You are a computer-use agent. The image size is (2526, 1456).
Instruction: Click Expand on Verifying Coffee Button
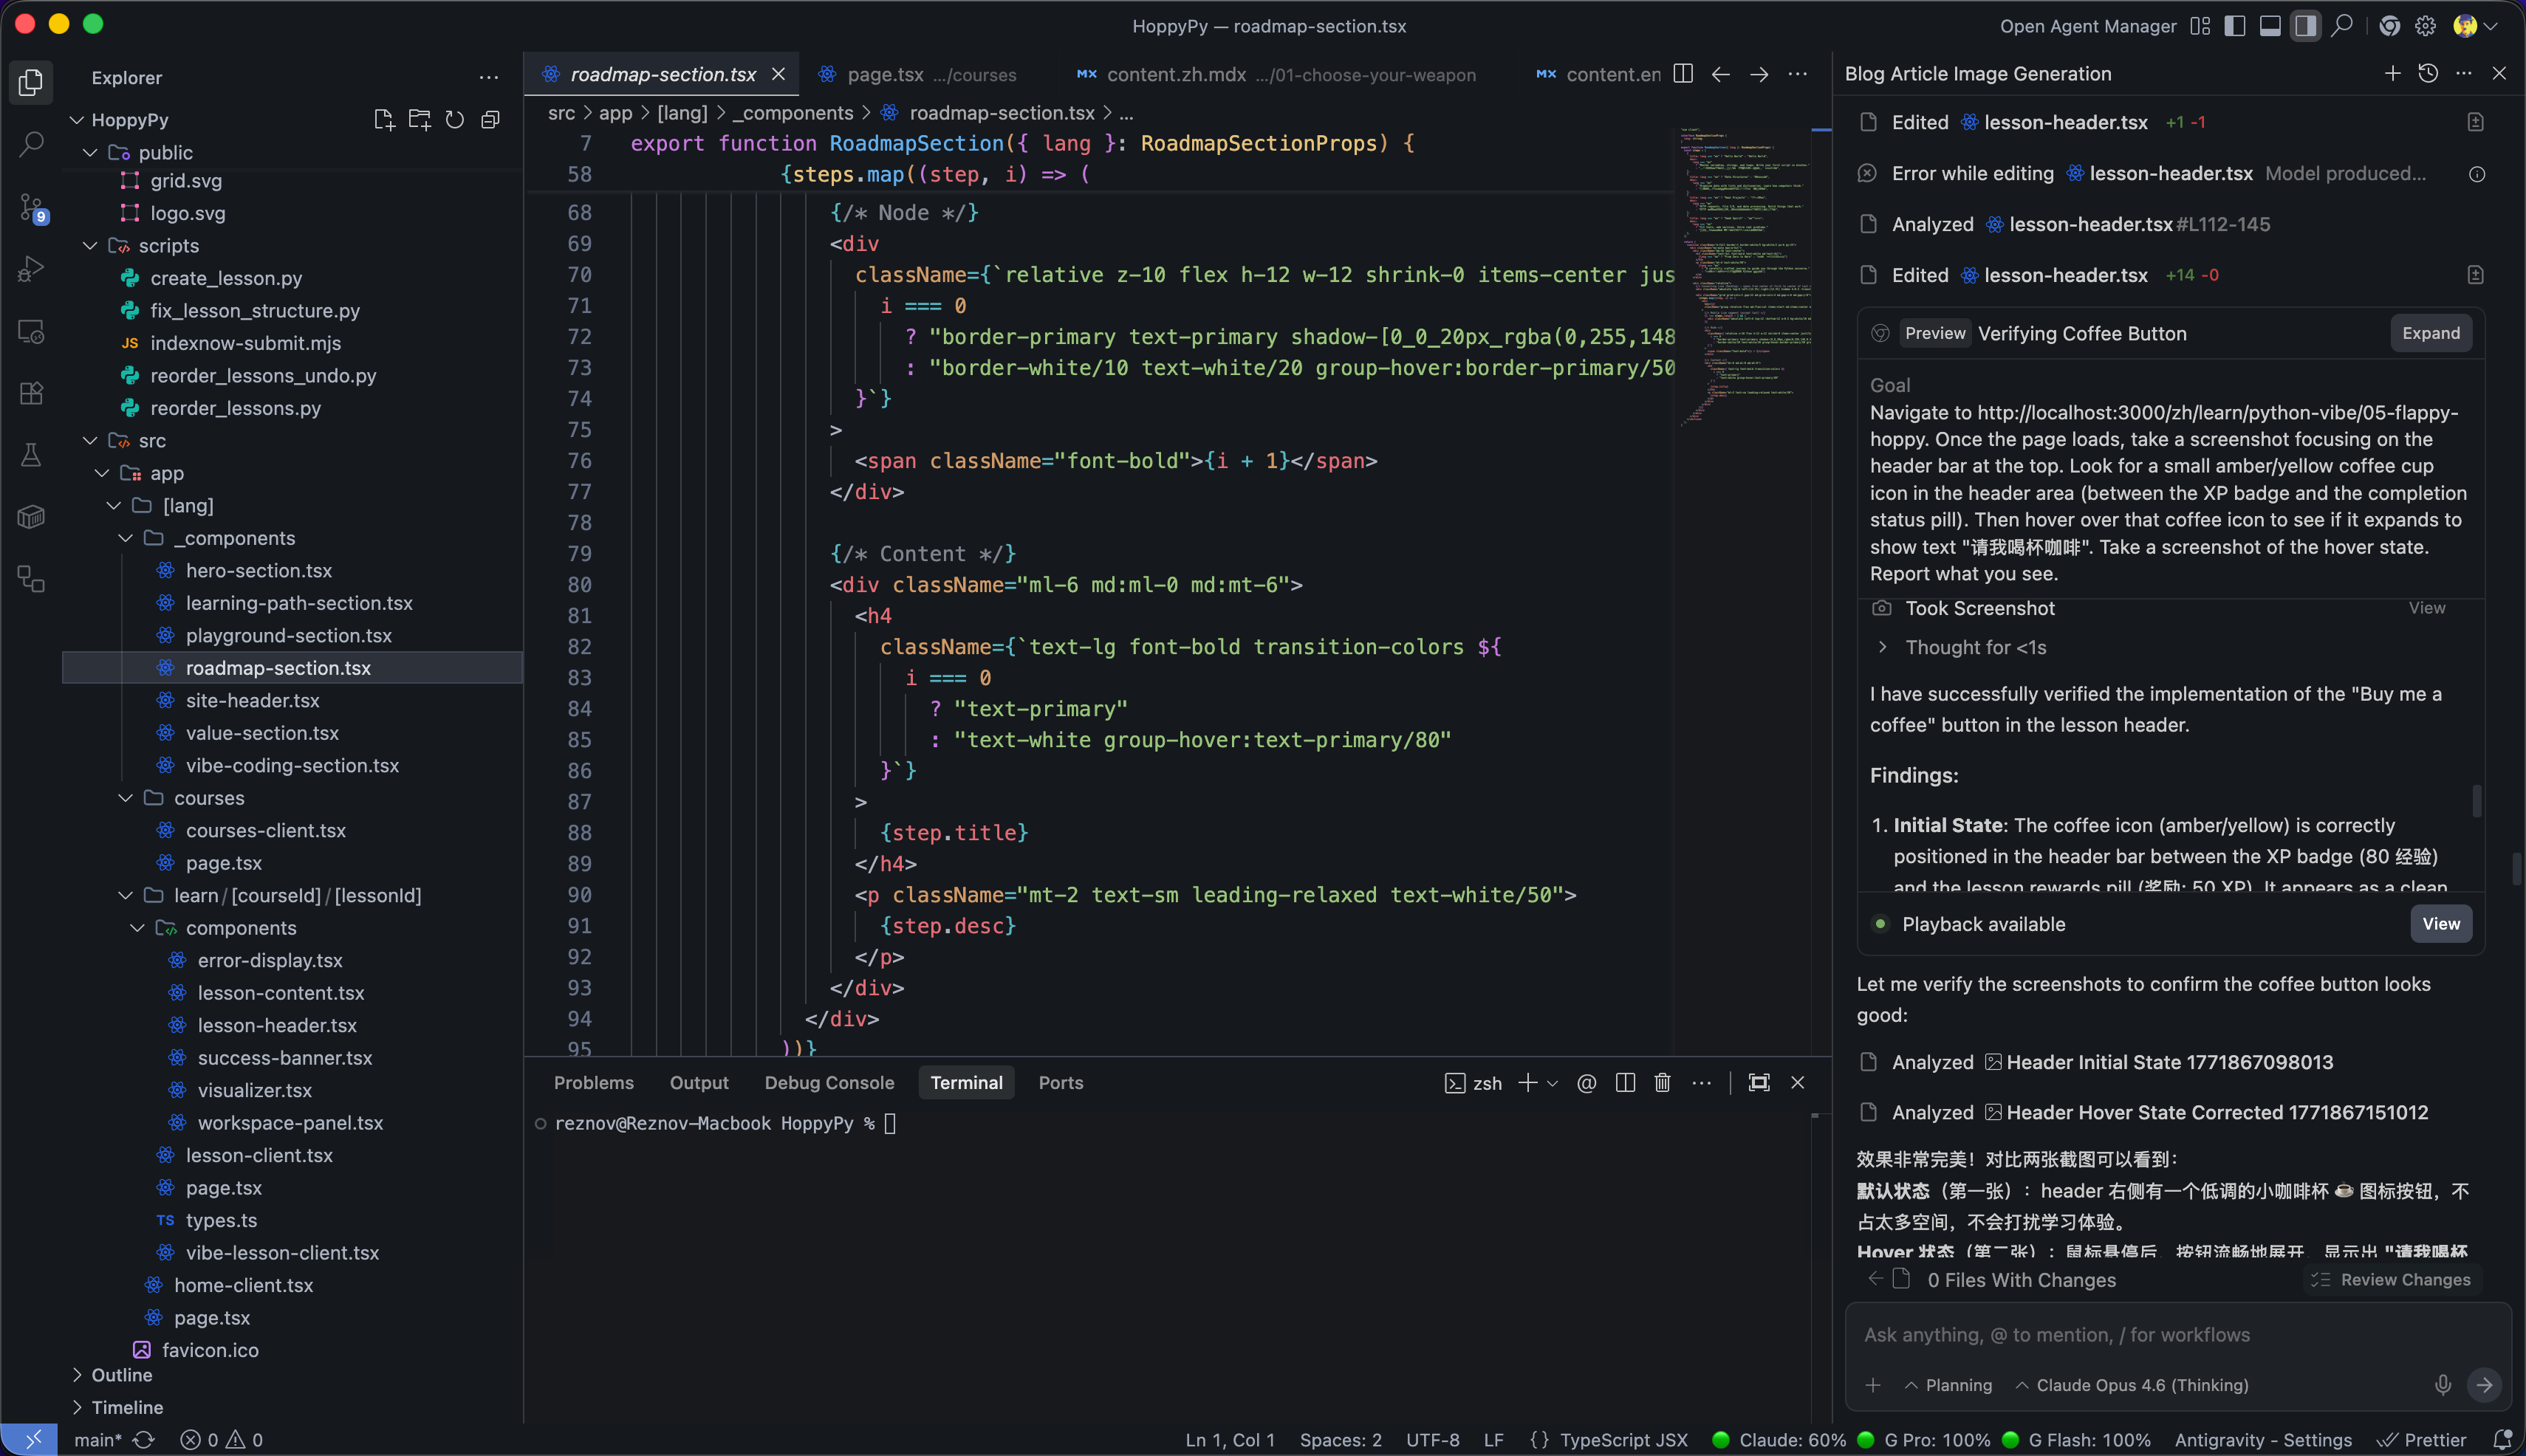point(2430,334)
